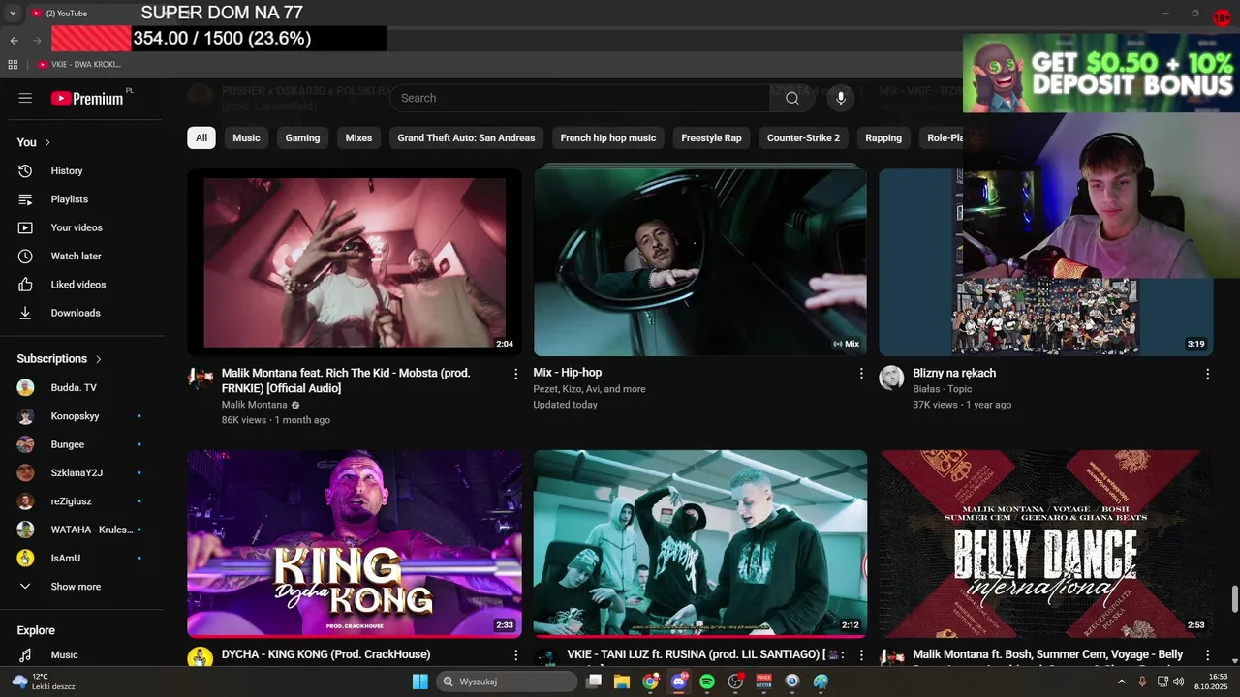Select the Gaming filter chip
This screenshot has width=1240, height=697.
tap(302, 137)
